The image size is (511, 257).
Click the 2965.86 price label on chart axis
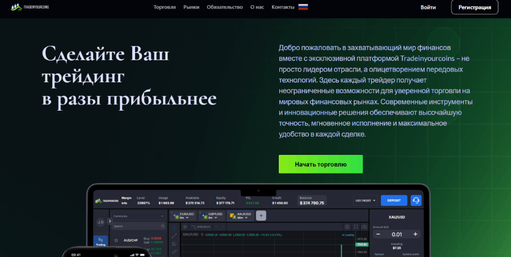click(362, 245)
